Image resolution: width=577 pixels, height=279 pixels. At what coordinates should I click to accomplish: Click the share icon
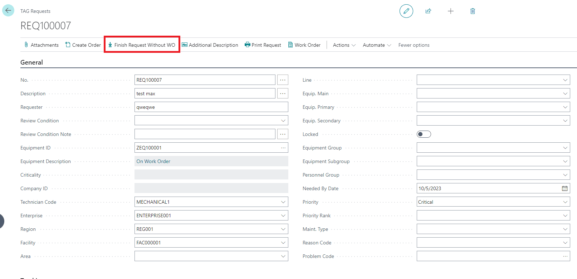[428, 11]
